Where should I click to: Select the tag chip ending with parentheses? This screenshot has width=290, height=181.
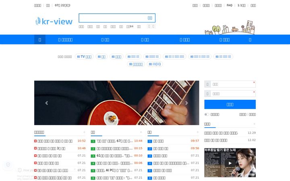coord(155,64)
